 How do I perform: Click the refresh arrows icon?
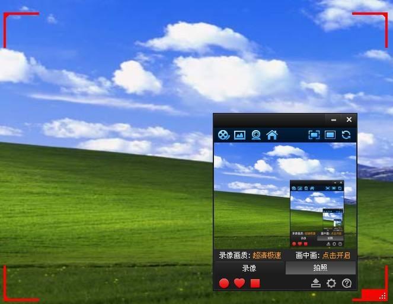346,135
